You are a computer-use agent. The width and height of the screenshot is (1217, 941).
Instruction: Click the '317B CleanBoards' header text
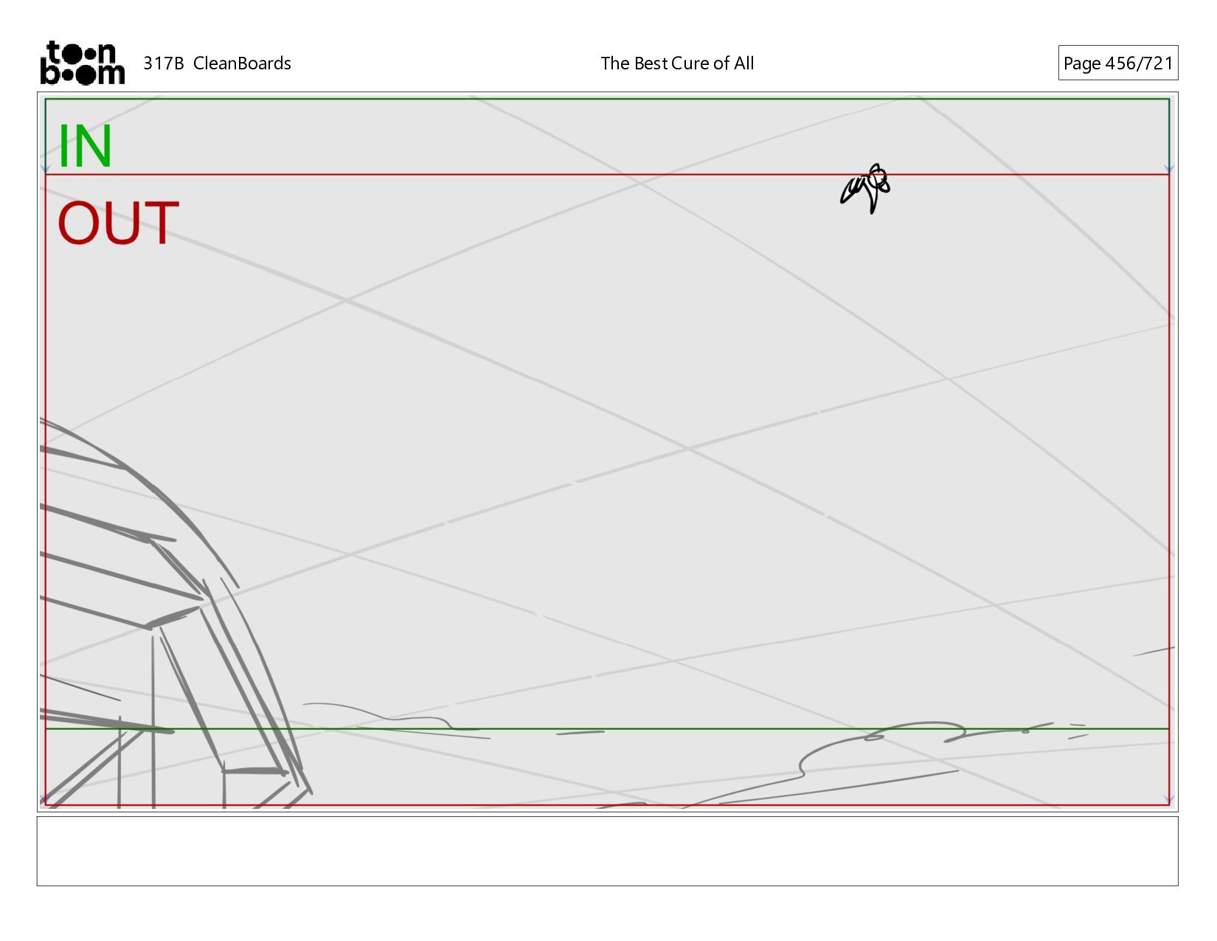coord(217,63)
